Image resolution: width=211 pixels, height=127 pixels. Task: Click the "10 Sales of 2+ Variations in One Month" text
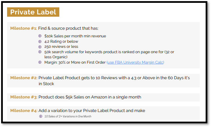[68, 116]
